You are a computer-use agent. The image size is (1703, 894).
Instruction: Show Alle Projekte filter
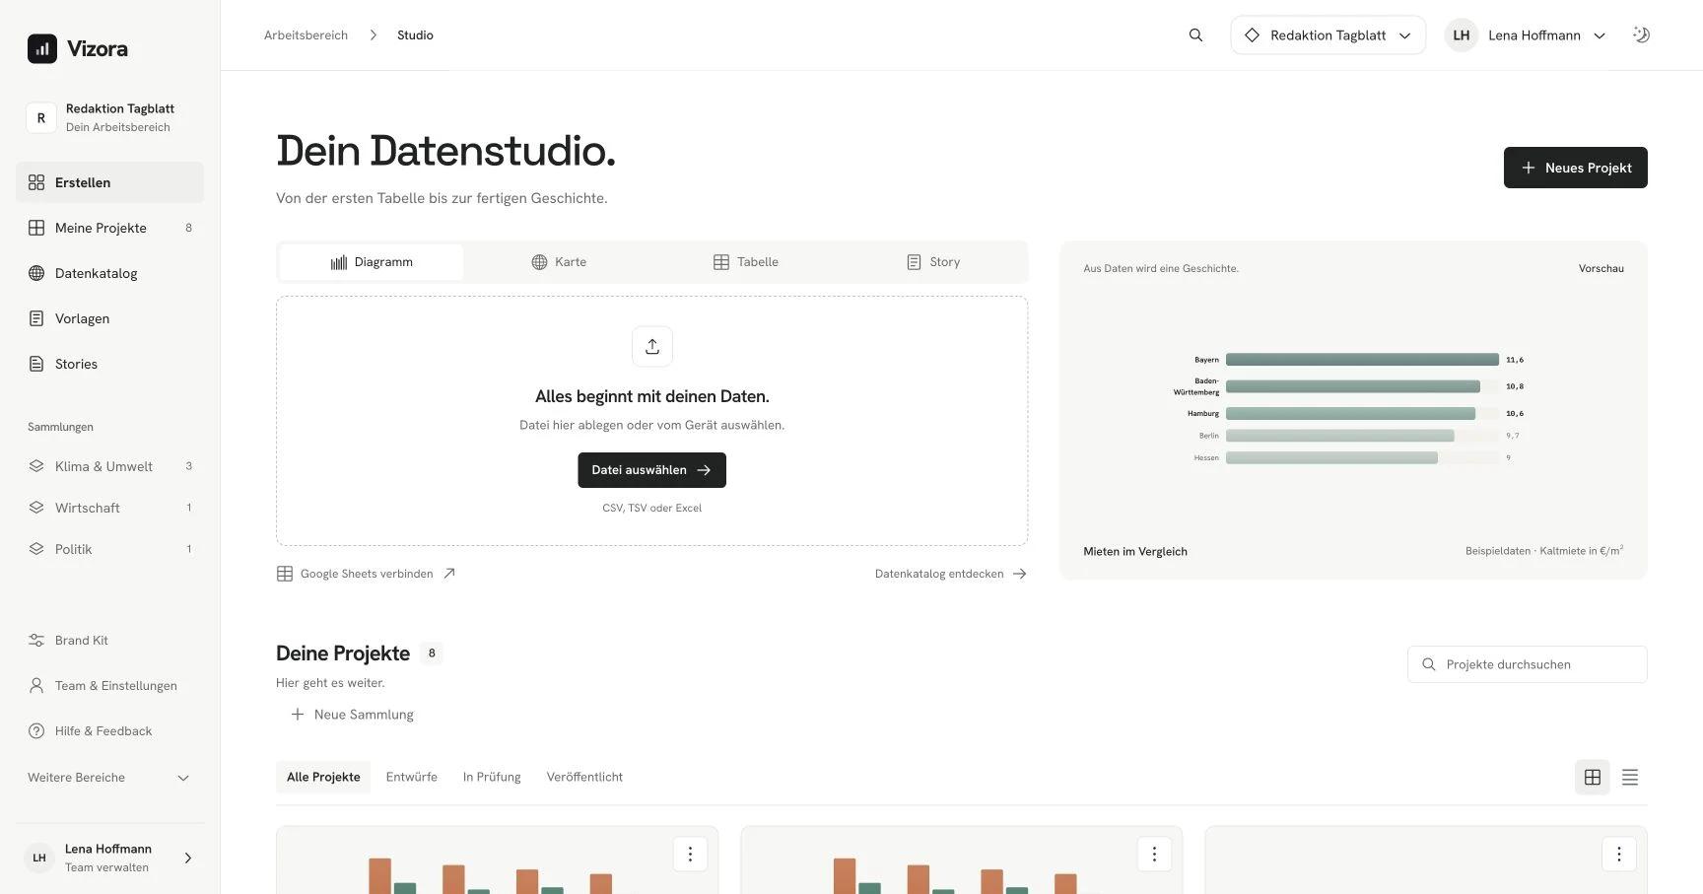[323, 777]
